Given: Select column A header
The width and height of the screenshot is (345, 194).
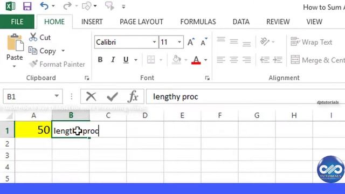Looking at the screenshot, I should [33, 115].
